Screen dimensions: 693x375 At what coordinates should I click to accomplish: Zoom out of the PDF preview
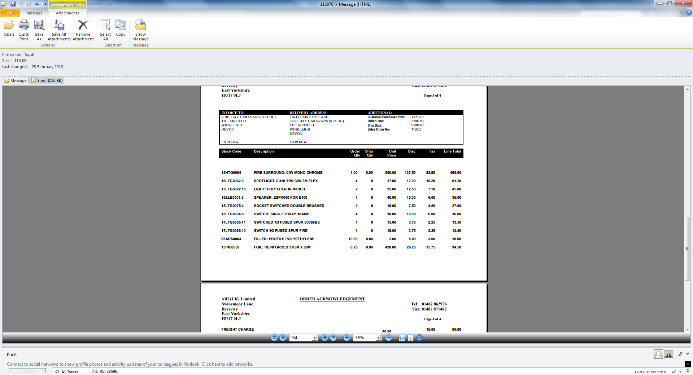[388, 338]
